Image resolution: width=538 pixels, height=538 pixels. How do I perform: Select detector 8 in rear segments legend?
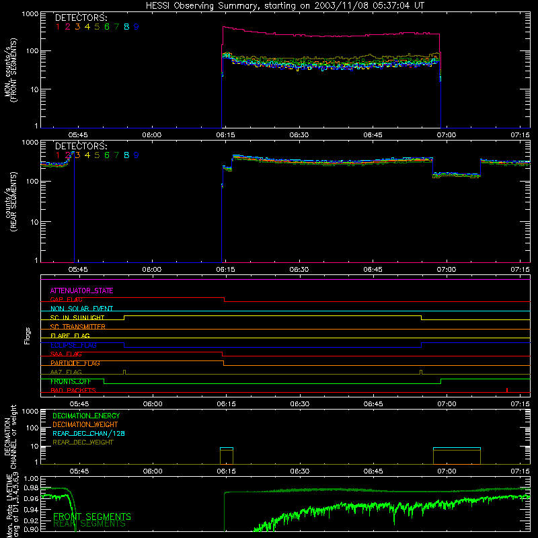[x=126, y=155]
